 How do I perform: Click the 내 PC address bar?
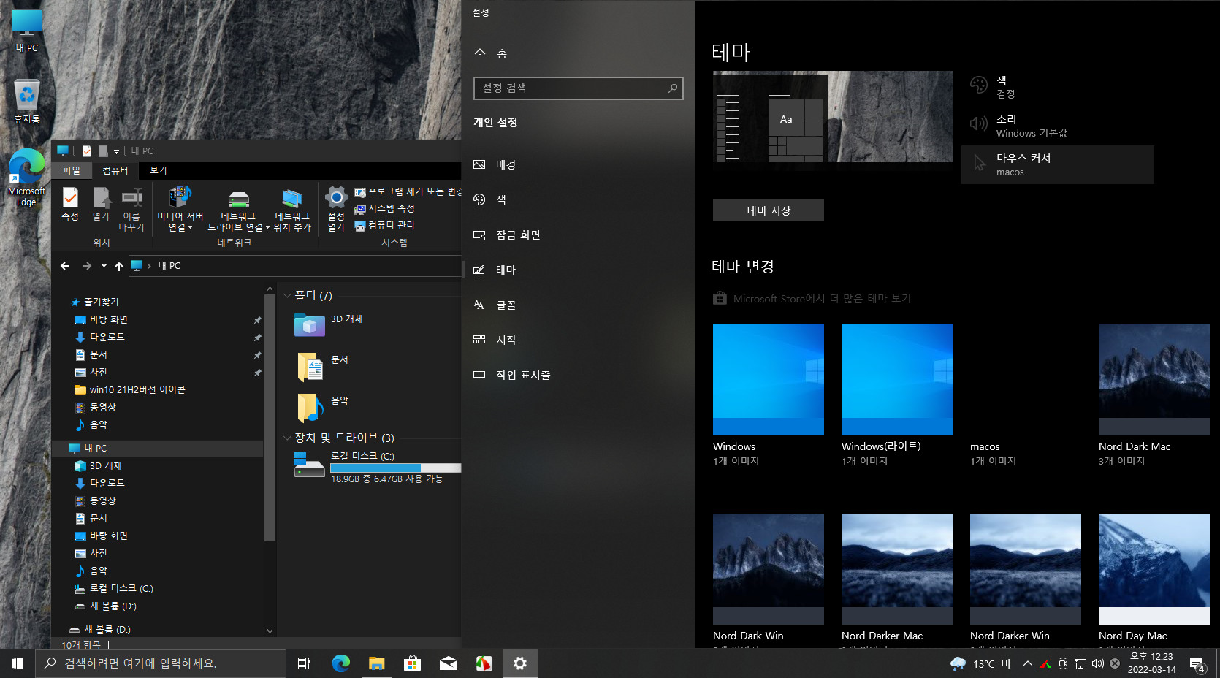coord(295,266)
